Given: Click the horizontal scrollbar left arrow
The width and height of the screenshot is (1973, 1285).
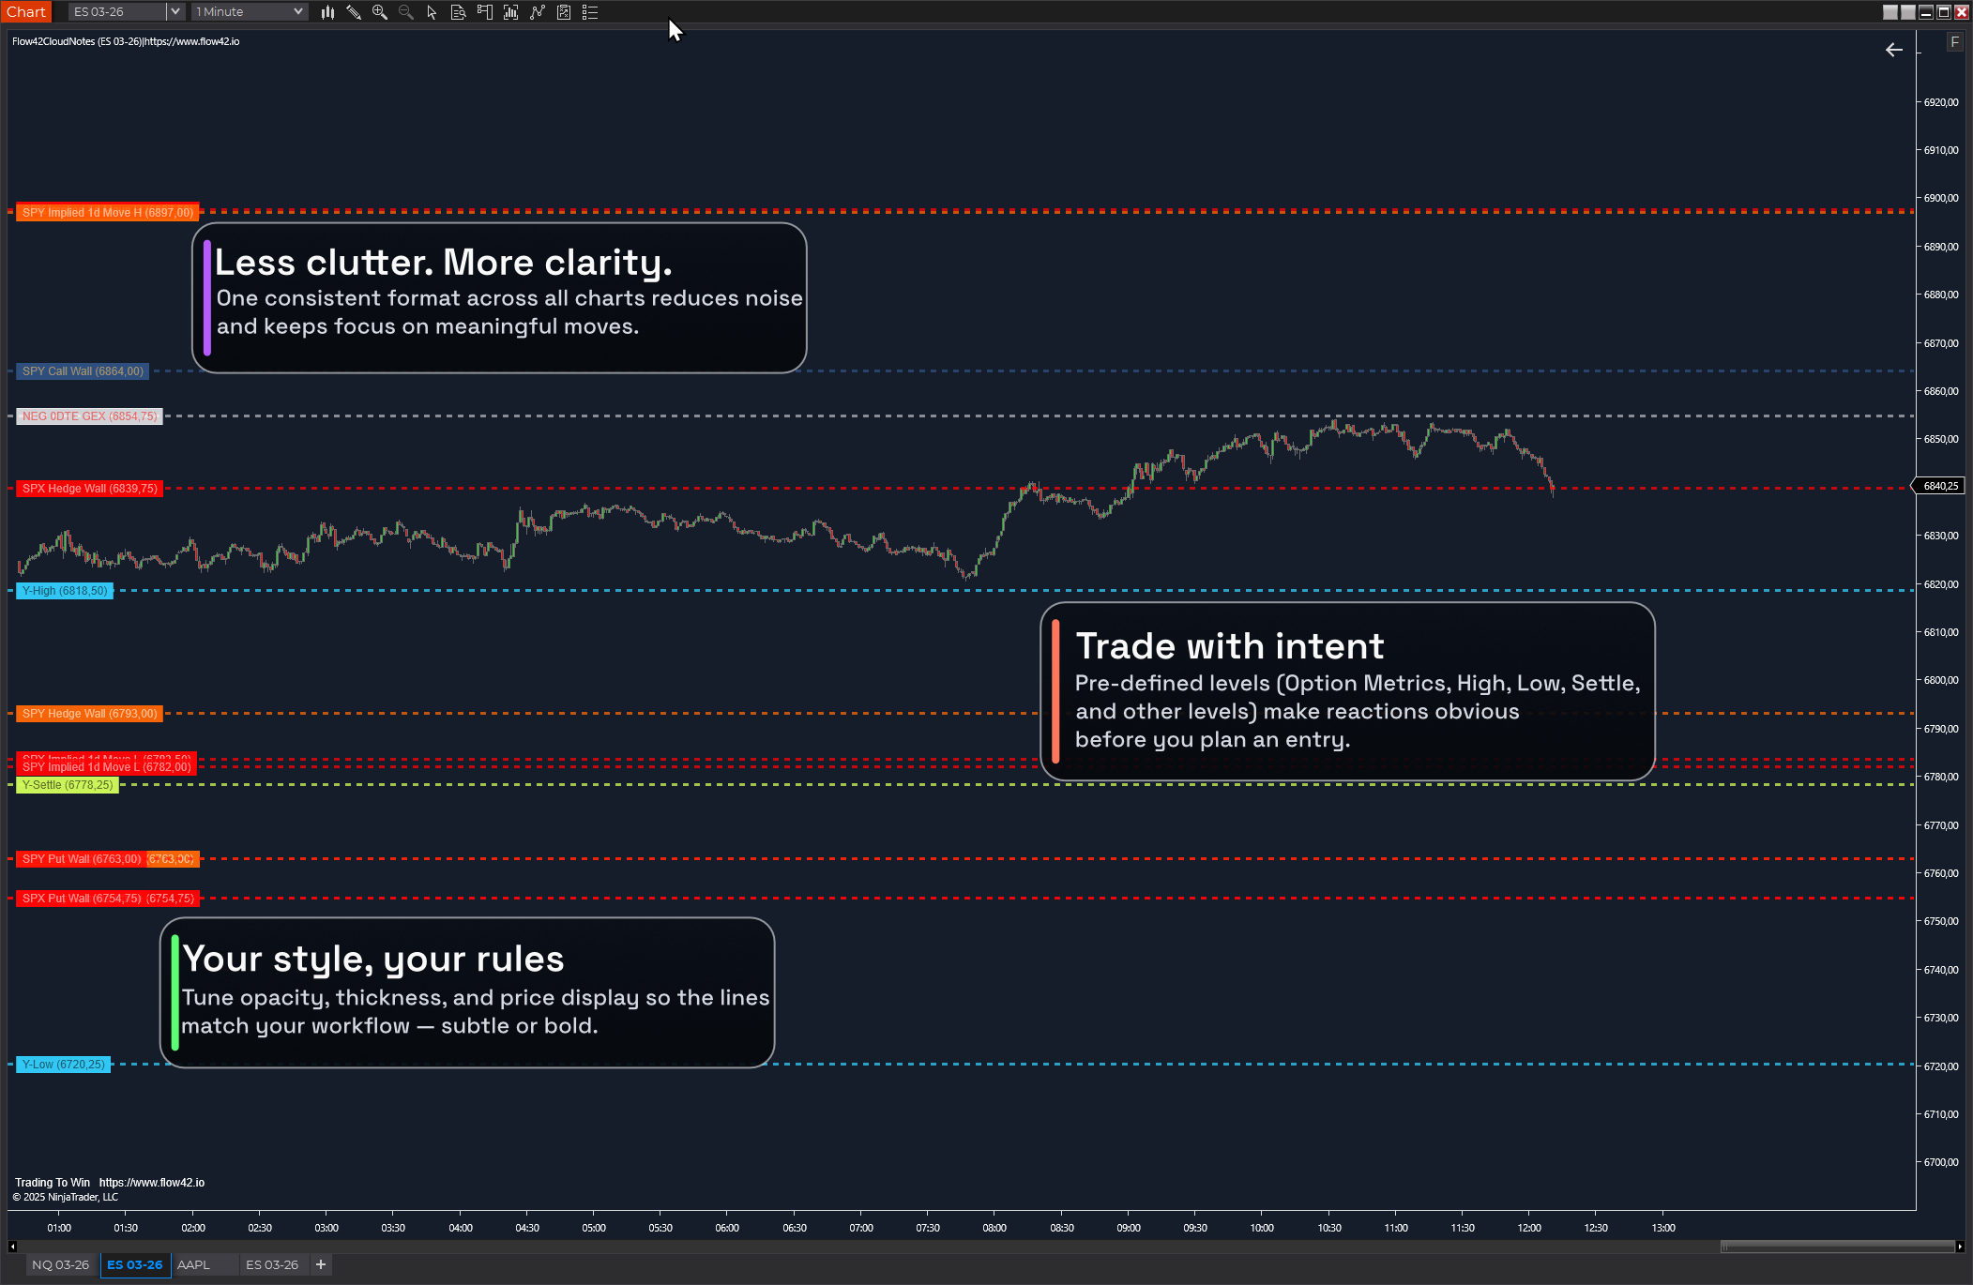Looking at the screenshot, I should pyautogui.click(x=12, y=1247).
